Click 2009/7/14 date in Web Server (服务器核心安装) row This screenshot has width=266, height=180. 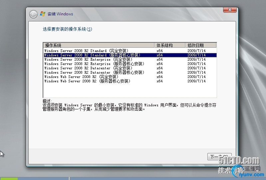(196, 81)
